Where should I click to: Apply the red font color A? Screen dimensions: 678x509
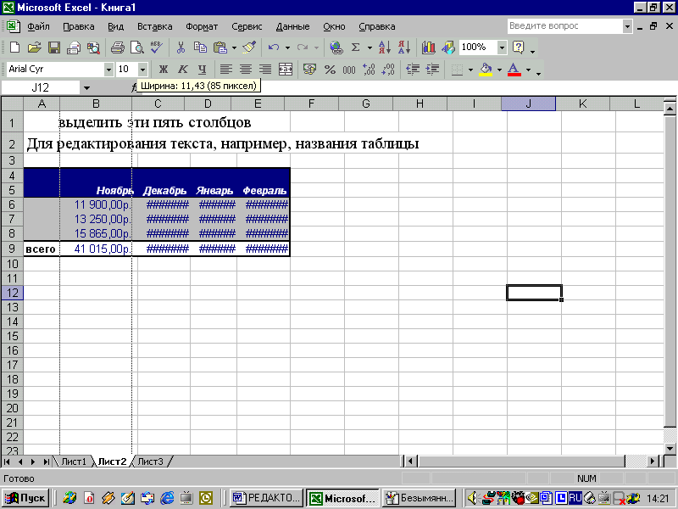tap(514, 70)
